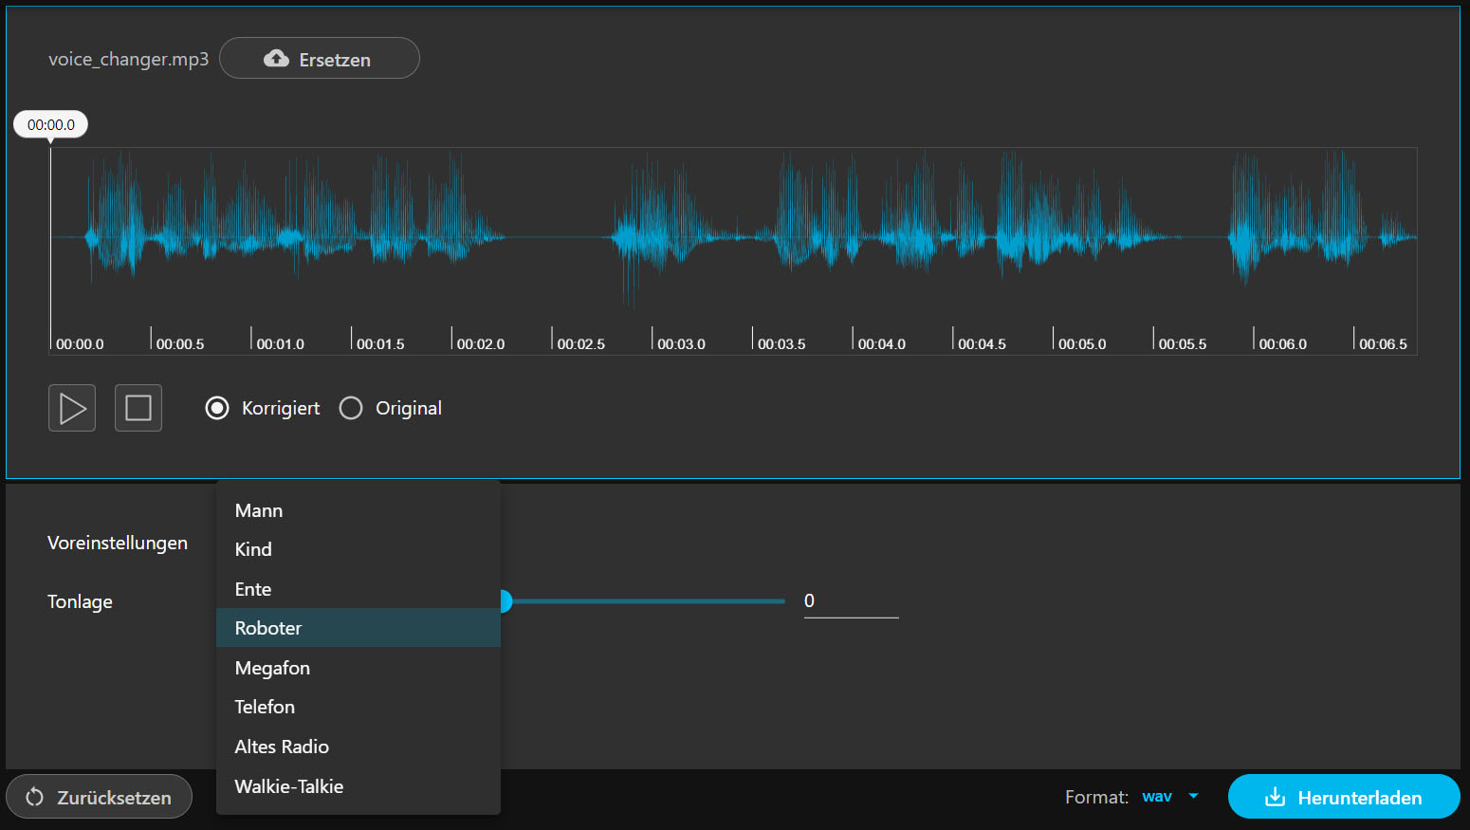Choose the Altes Radio preset

(x=282, y=747)
